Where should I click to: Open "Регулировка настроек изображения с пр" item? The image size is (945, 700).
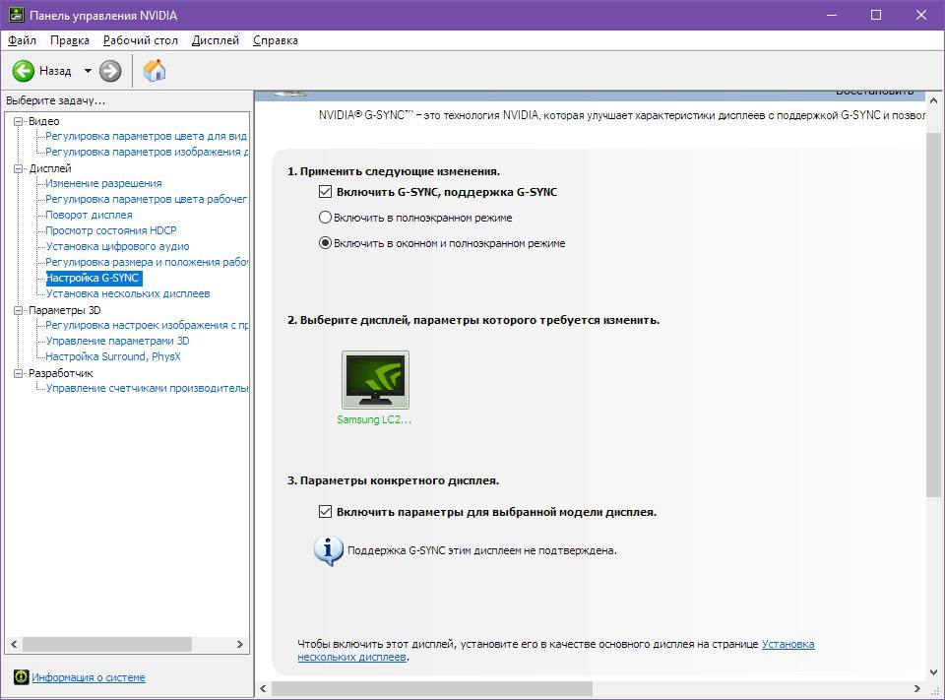point(147,325)
